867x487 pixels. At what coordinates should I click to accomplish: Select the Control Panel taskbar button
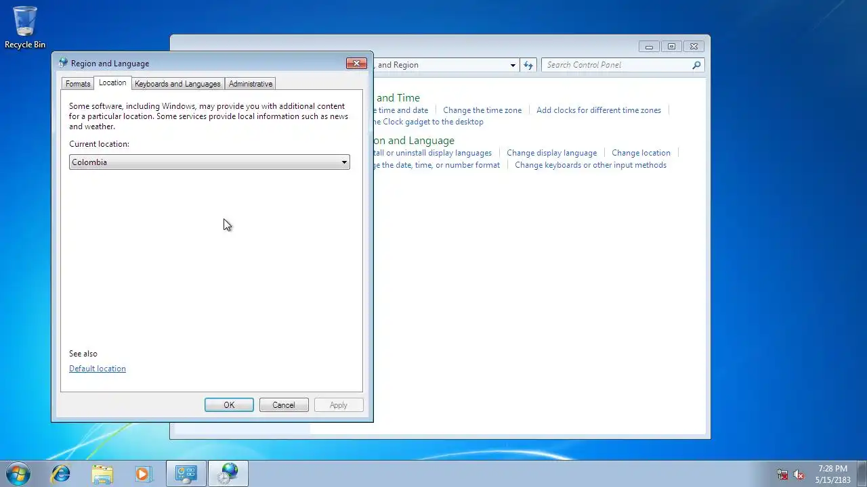186,473
